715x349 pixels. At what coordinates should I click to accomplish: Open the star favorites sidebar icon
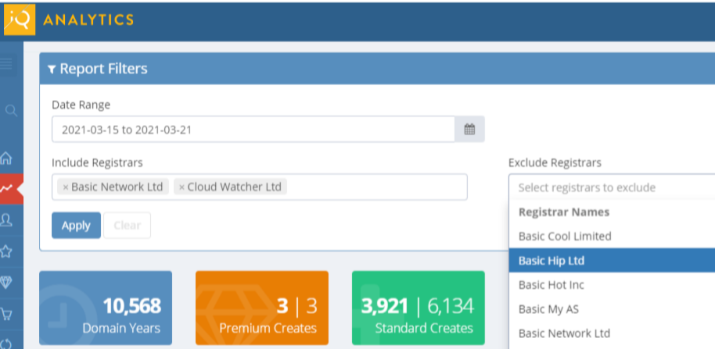pyautogui.click(x=6, y=251)
